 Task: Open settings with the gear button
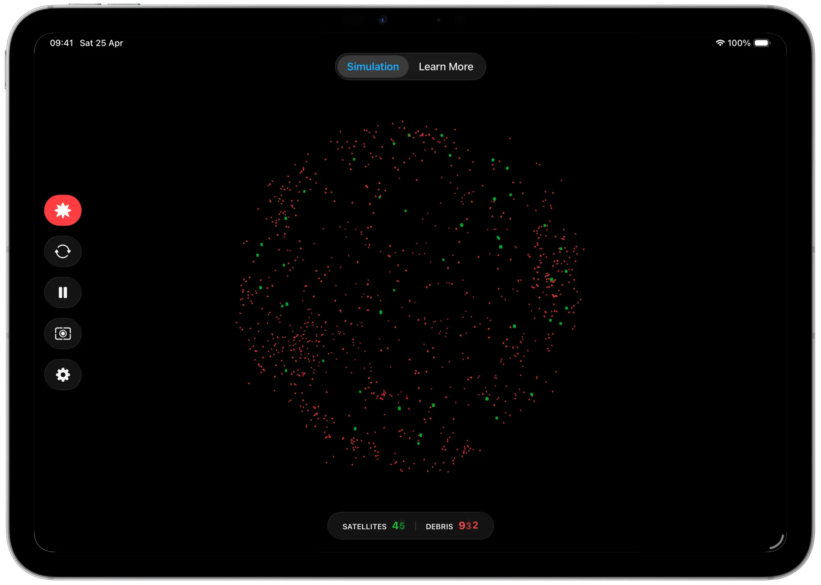click(63, 374)
